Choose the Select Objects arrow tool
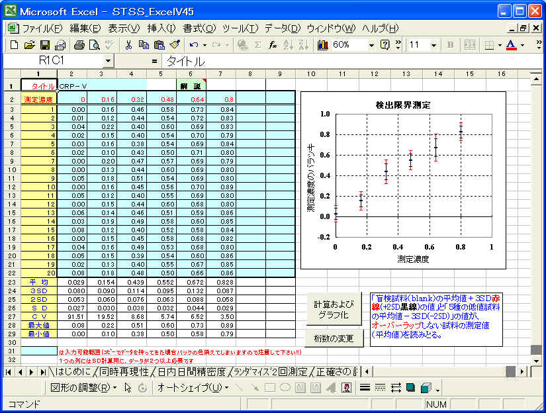Screen dimensions: 546x413 pyautogui.click(x=128, y=388)
